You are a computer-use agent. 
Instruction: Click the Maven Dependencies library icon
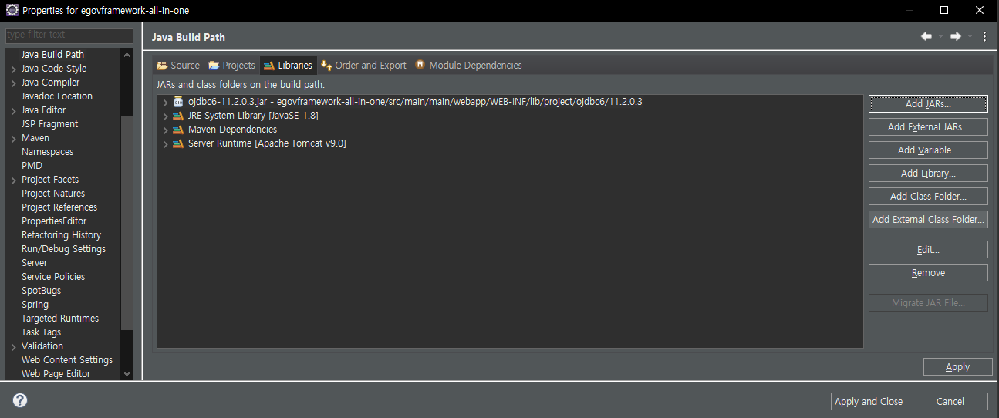pyautogui.click(x=179, y=129)
